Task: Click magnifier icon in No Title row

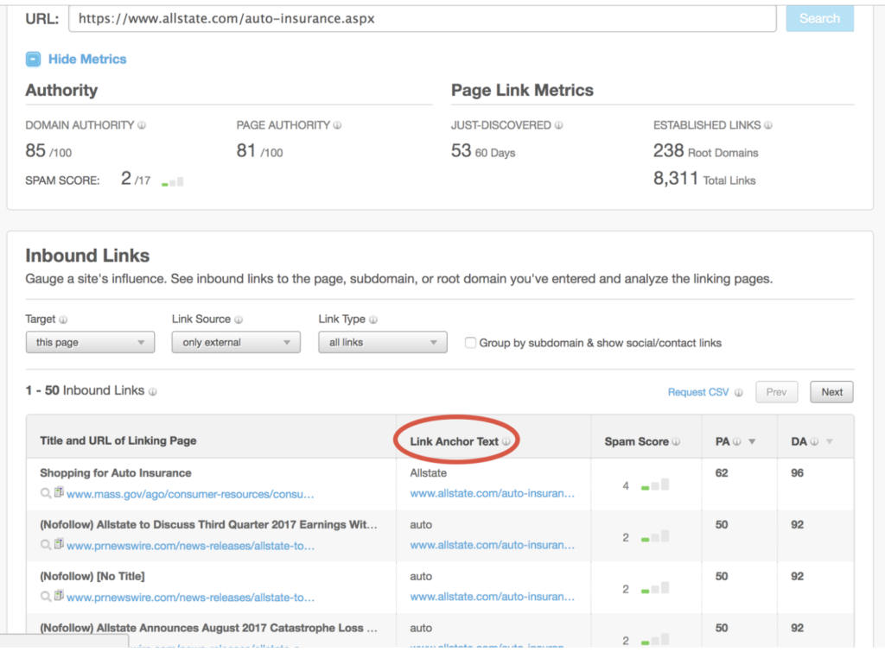Action: tap(46, 597)
